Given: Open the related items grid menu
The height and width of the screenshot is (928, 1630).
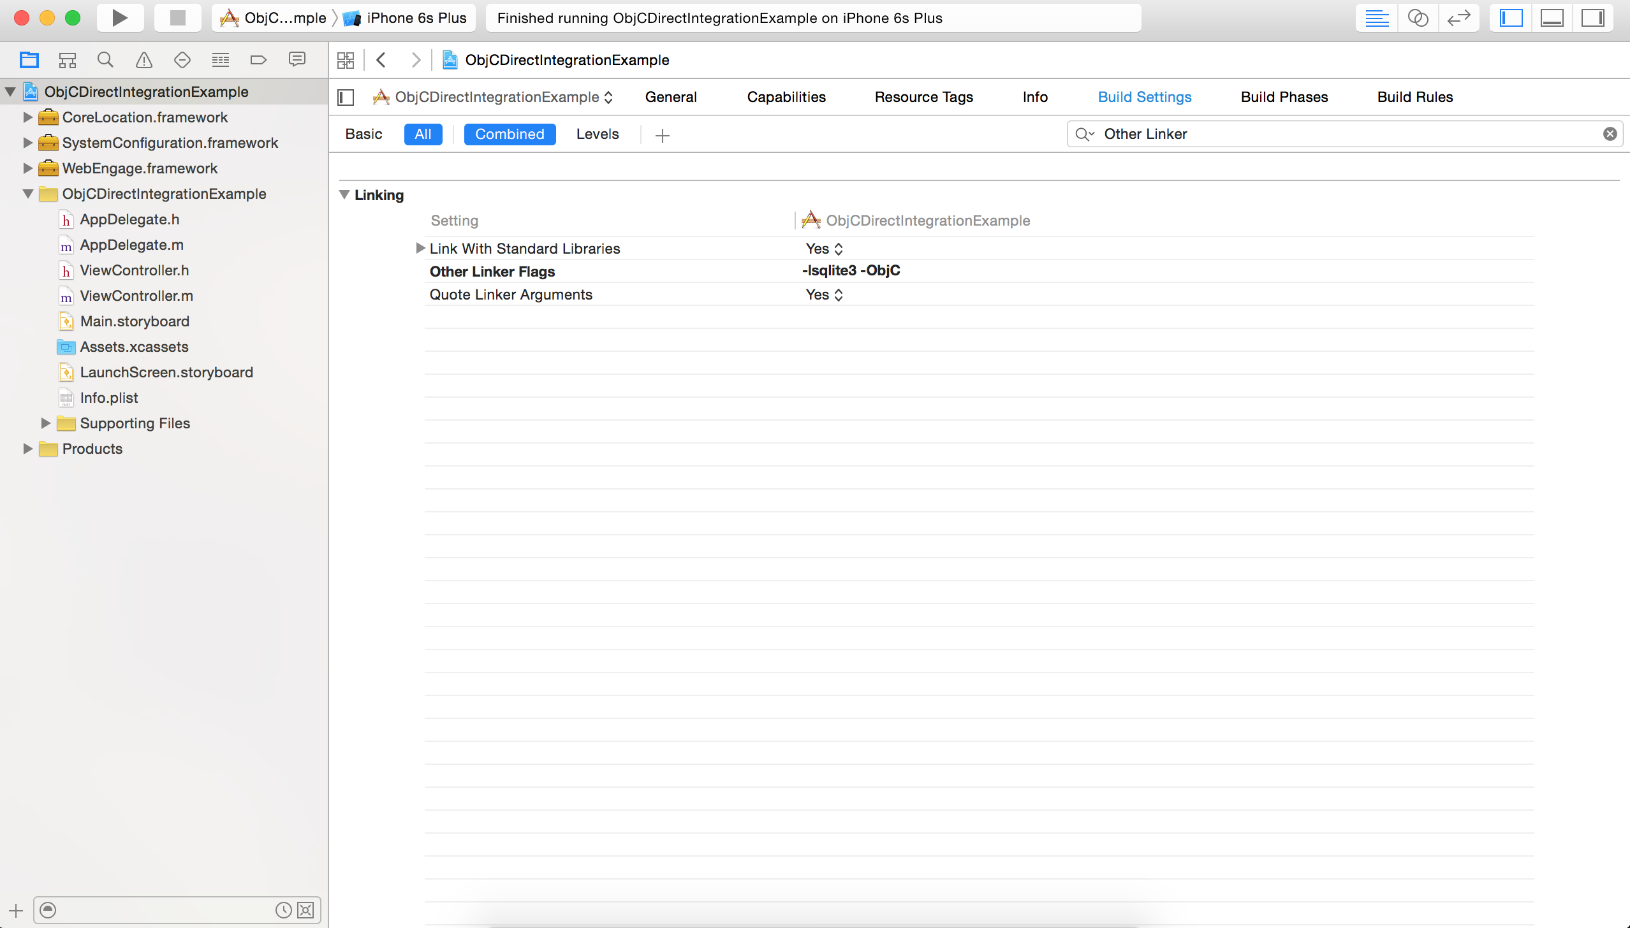Looking at the screenshot, I should [x=346, y=60].
